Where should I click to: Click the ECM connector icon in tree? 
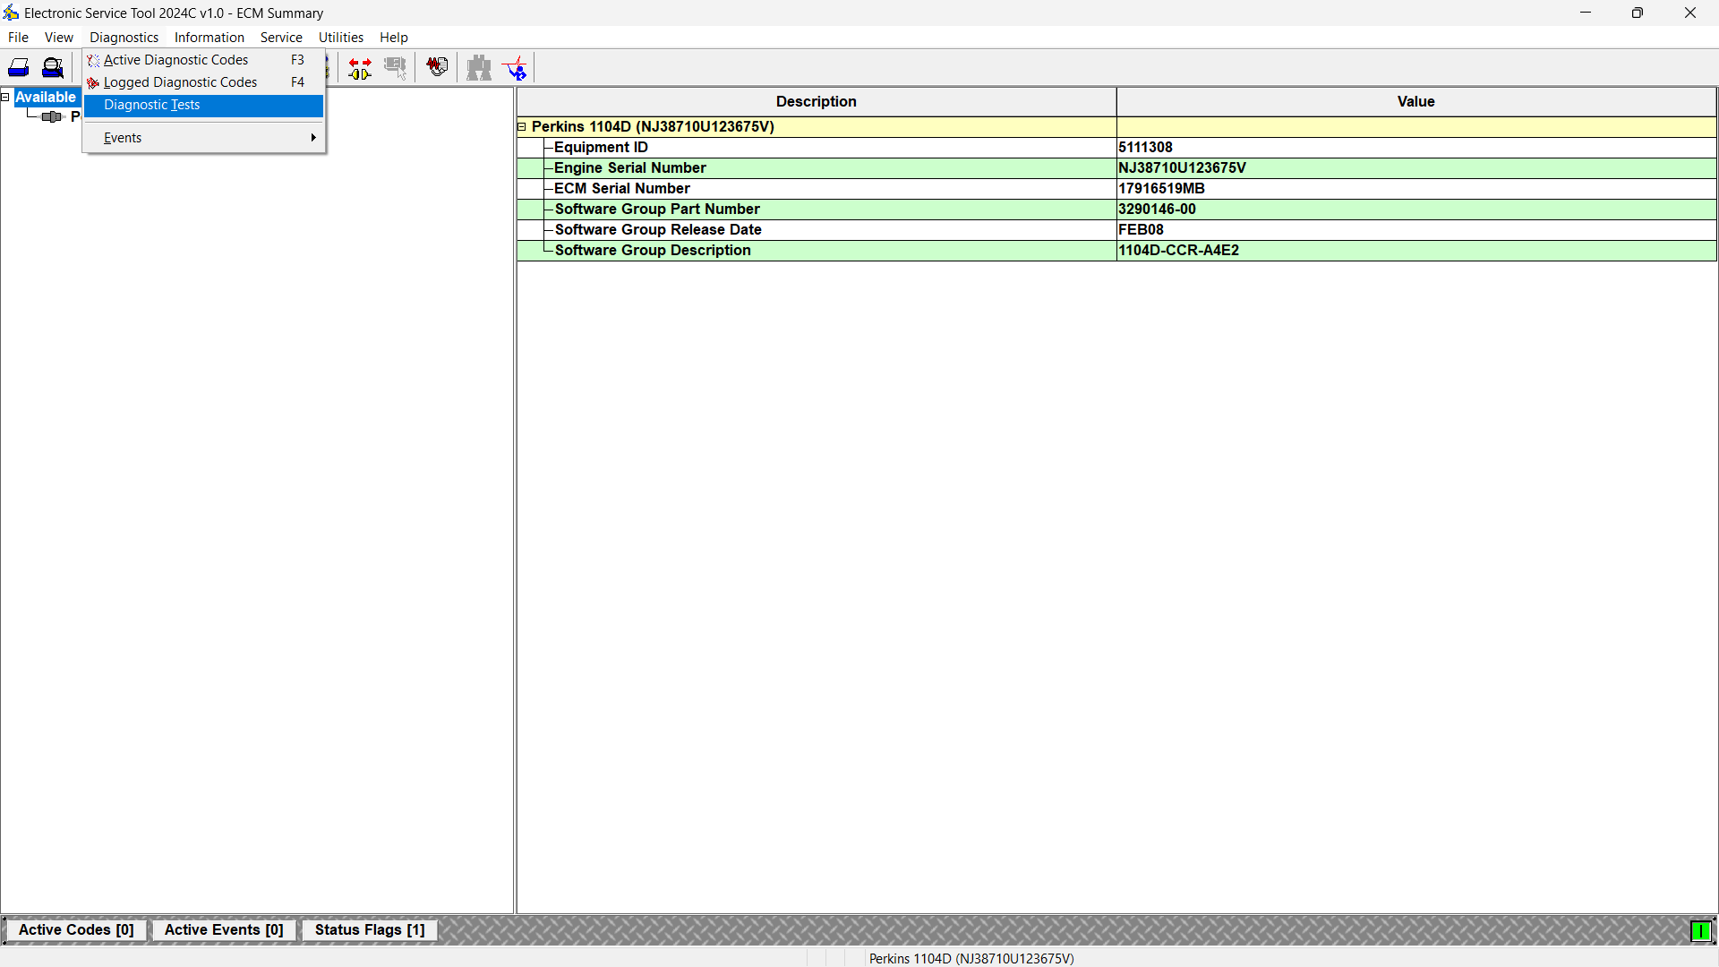52,117
